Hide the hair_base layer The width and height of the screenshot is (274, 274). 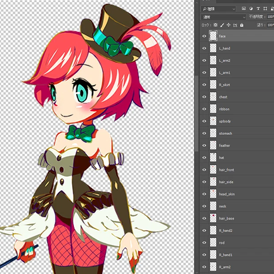click(x=204, y=218)
